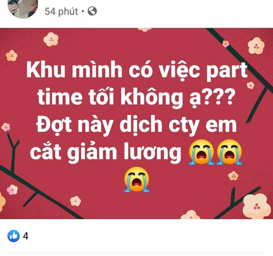Screen dimensions: 273x256
Task: Click the tiny flower right of "part"
Action: (x=250, y=85)
